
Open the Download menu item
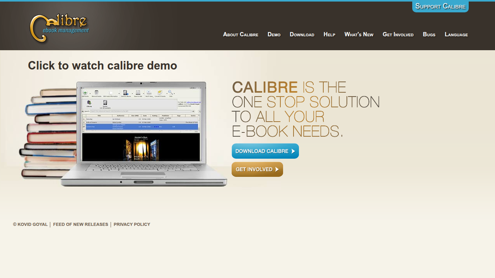302,34
